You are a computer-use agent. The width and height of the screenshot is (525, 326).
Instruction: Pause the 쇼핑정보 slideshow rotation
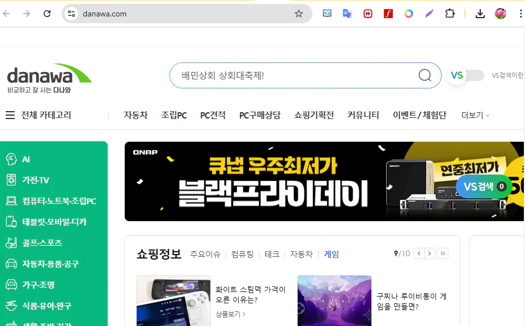click(443, 253)
